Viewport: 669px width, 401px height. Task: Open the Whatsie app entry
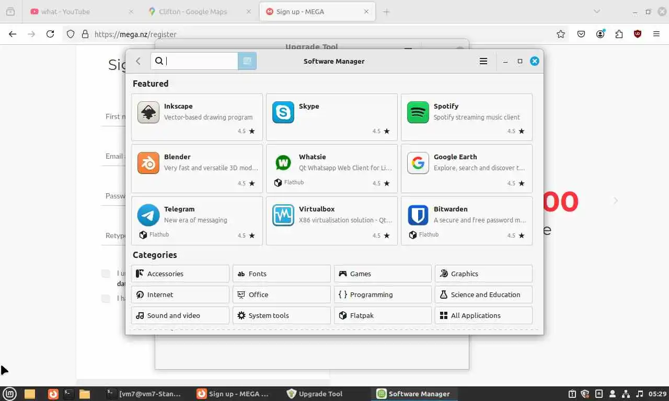pos(331,169)
